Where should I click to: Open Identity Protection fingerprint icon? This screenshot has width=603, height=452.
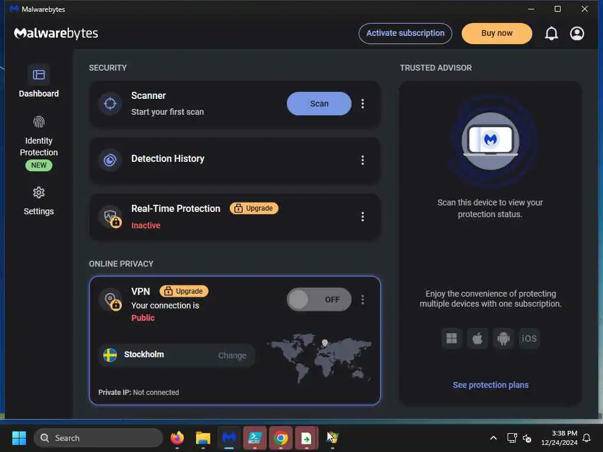39,122
